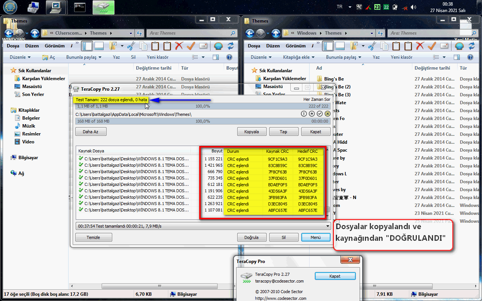Toggle navigation pane icon in right window toolbar

coord(328,46)
